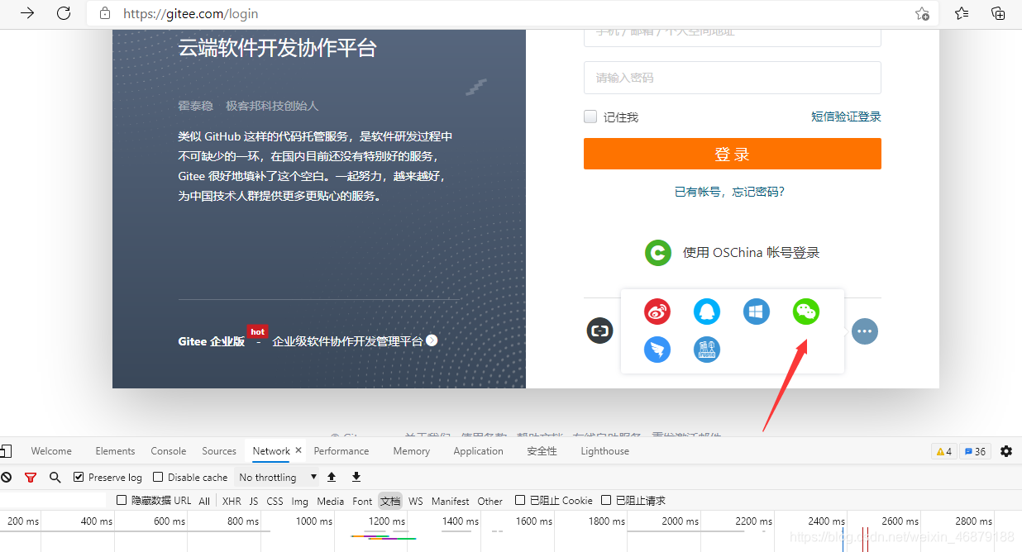1022x552 pixels.
Task: Open the collections icon in toolbar
Action: pyautogui.click(x=998, y=13)
